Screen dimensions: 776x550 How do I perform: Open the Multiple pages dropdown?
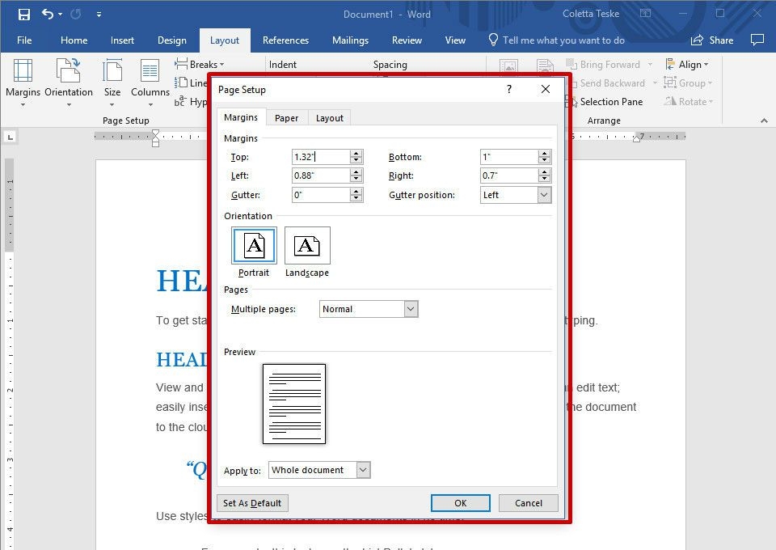click(411, 309)
